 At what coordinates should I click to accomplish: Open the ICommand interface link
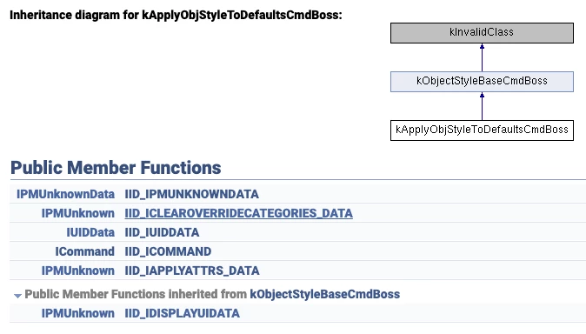click(85, 251)
